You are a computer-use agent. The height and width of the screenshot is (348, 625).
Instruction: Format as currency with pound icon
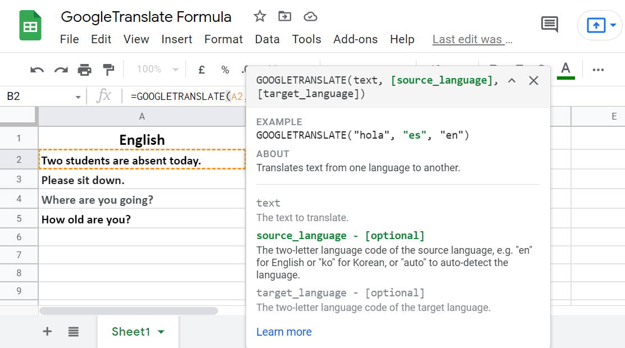(x=202, y=70)
